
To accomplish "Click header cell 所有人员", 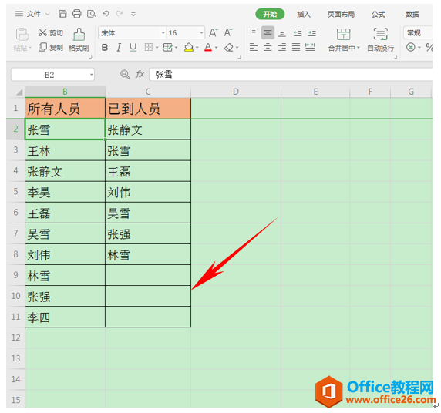I will (x=65, y=108).
